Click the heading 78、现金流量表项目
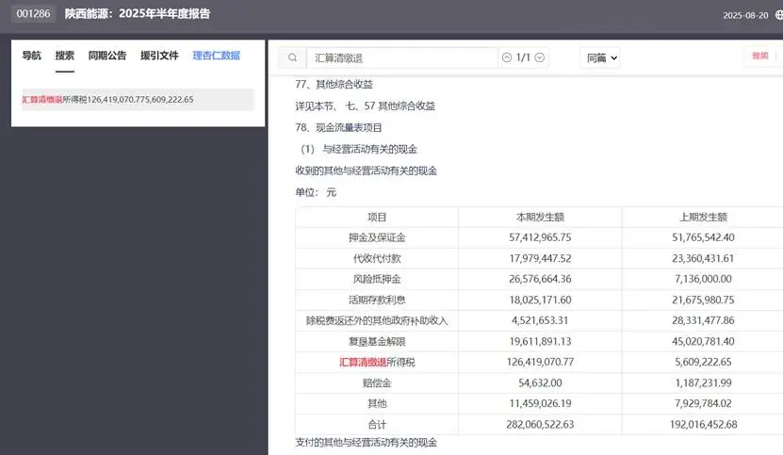 pos(338,127)
